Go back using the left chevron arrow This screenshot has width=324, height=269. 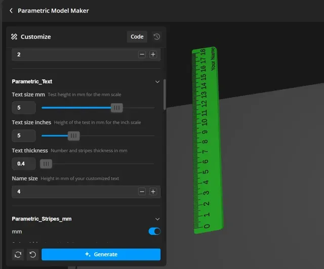[11, 11]
